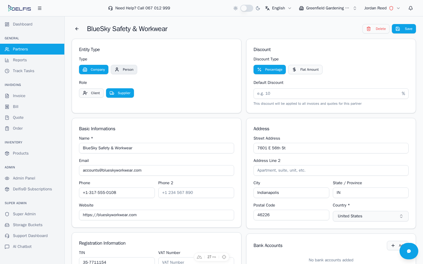This screenshot has width=423, height=264.
Task: Click the hamburger menu icon to collapse sidebar
Action: (40, 8)
